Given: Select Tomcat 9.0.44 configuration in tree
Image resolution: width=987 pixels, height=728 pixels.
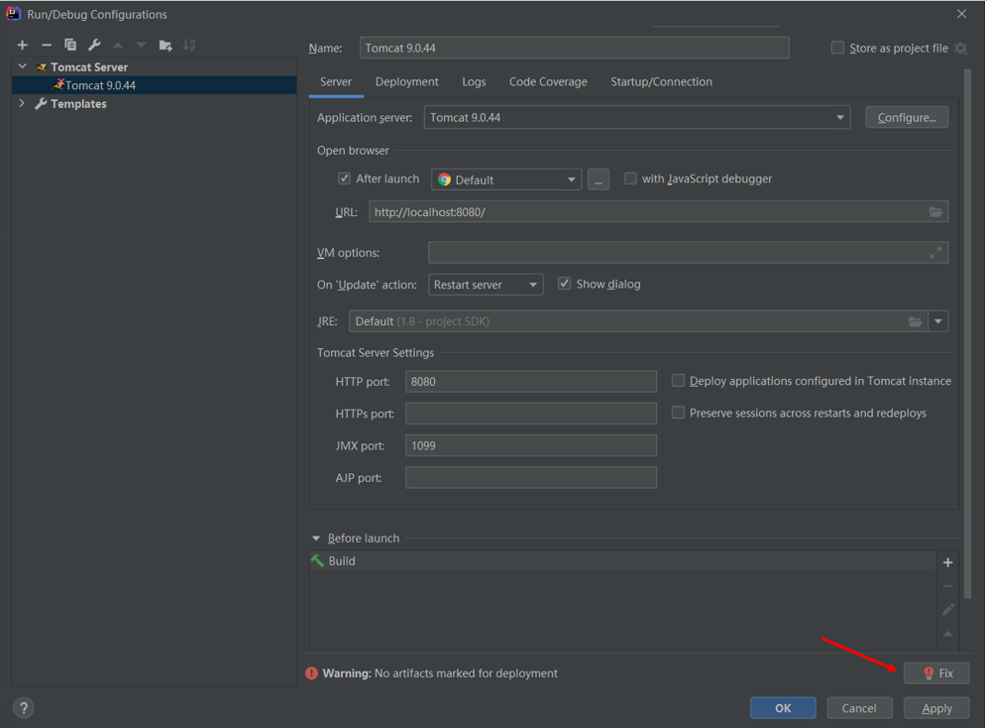Looking at the screenshot, I should pos(155,85).
